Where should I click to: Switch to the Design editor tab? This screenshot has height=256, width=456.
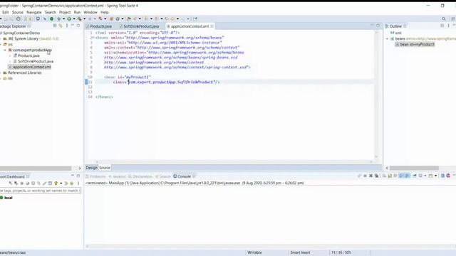[91, 168]
